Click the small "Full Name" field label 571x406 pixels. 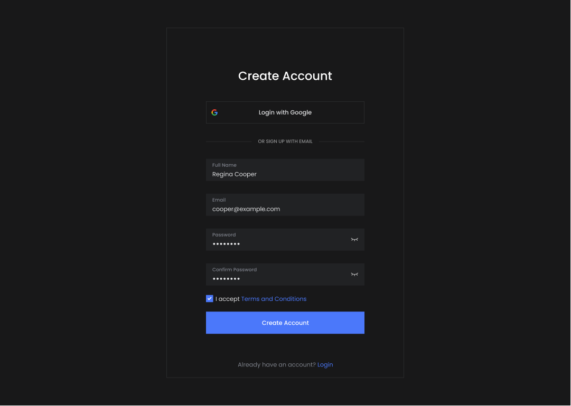[x=224, y=165]
